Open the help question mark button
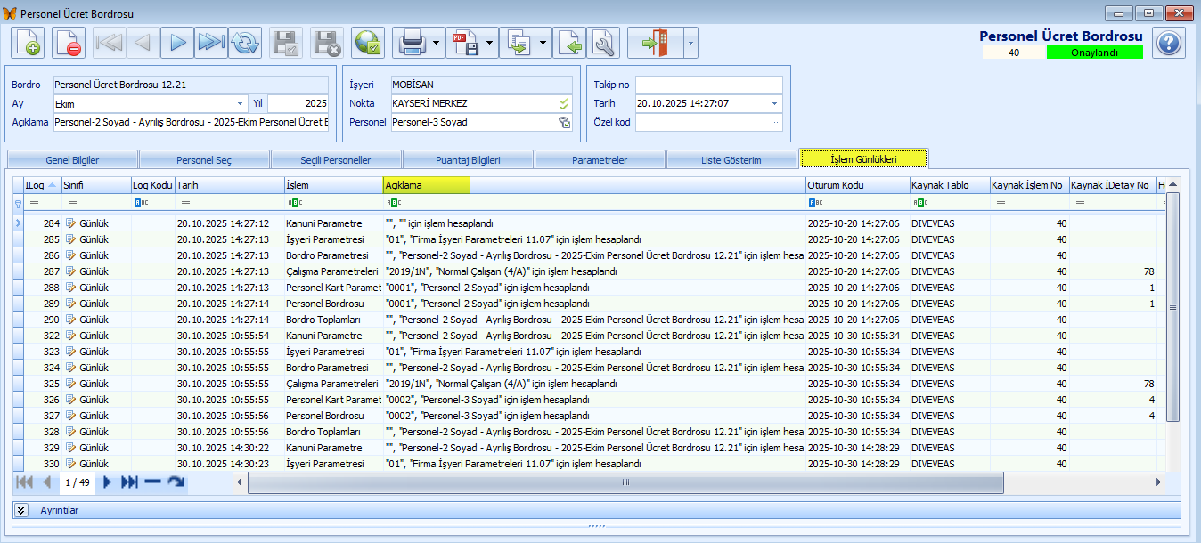The height and width of the screenshot is (543, 1201). coord(1169,43)
